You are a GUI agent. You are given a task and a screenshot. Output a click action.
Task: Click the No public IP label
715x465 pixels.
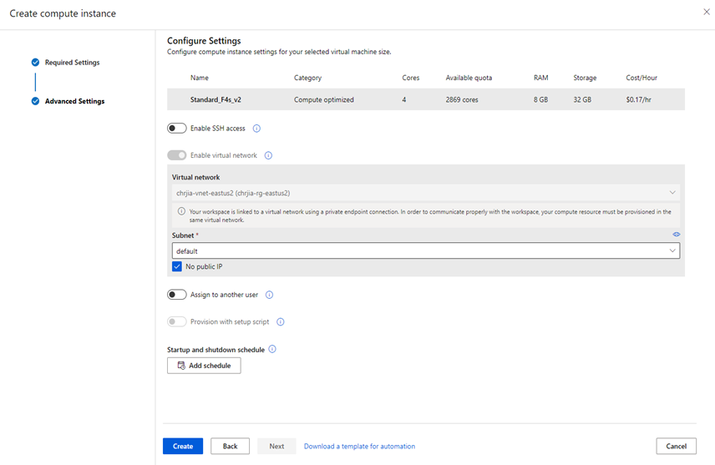(x=204, y=266)
